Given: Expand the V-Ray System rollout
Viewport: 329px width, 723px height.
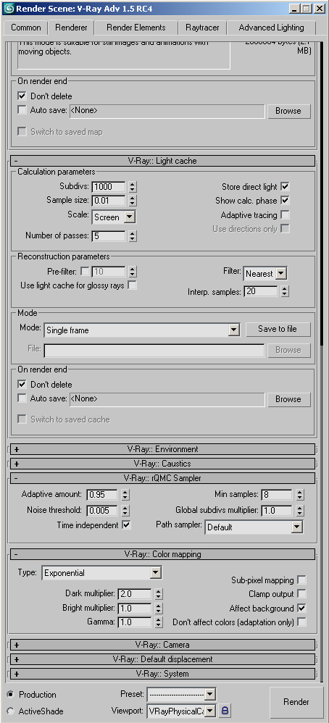Looking at the screenshot, I should point(163,674).
